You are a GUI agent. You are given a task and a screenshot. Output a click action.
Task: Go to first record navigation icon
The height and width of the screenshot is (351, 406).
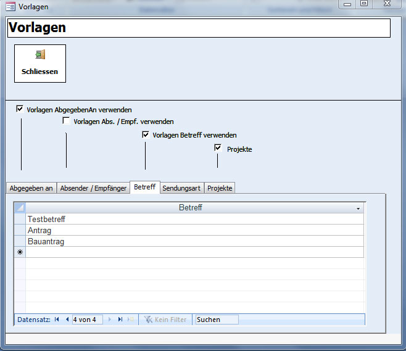tap(57, 320)
